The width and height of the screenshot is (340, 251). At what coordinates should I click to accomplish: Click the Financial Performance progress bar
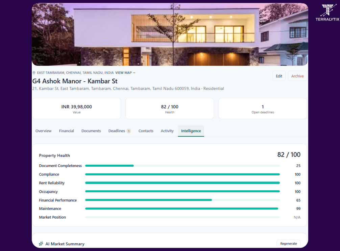tap(183, 200)
